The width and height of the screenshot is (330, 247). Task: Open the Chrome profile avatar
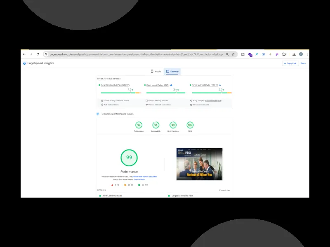point(301,54)
